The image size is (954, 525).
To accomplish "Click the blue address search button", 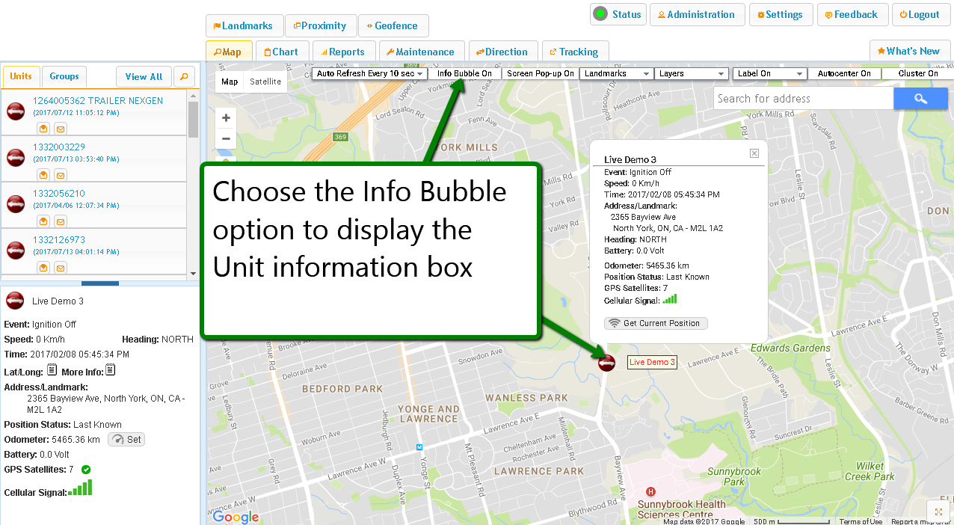I will coord(920,99).
